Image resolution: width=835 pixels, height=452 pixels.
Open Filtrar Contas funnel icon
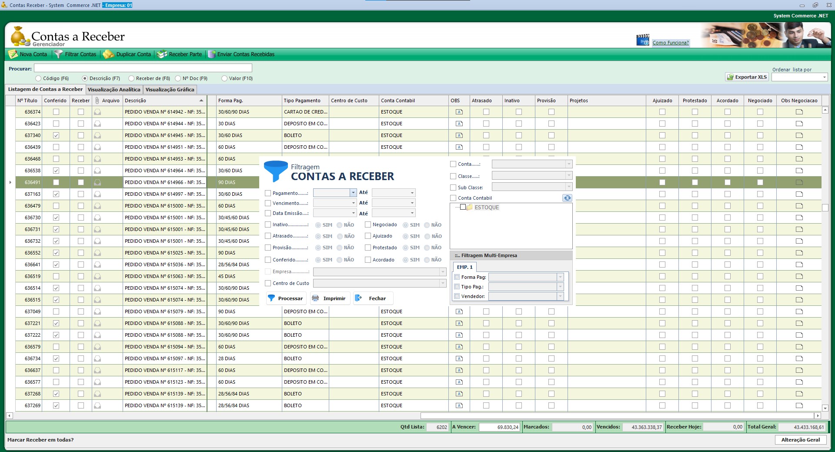58,54
